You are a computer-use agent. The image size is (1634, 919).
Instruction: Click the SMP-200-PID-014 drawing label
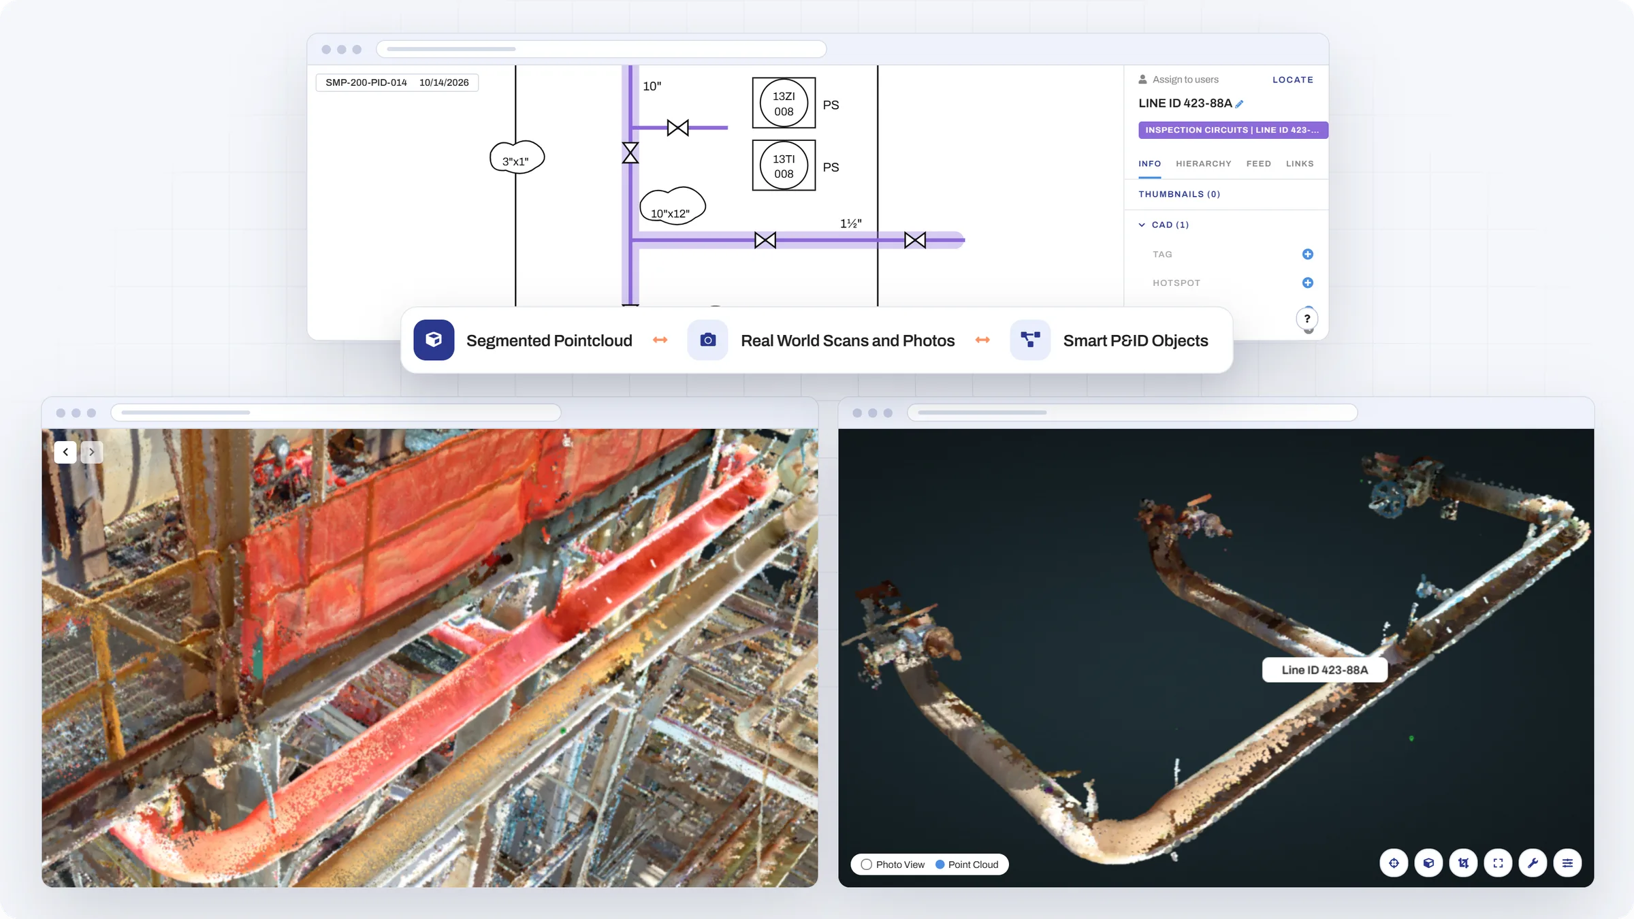366,82
